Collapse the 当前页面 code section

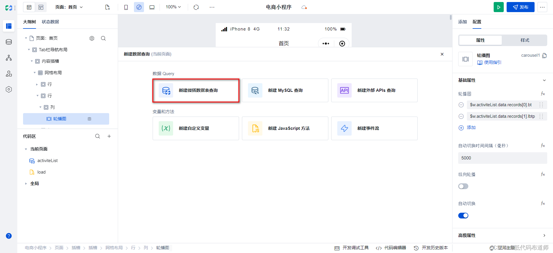26,149
